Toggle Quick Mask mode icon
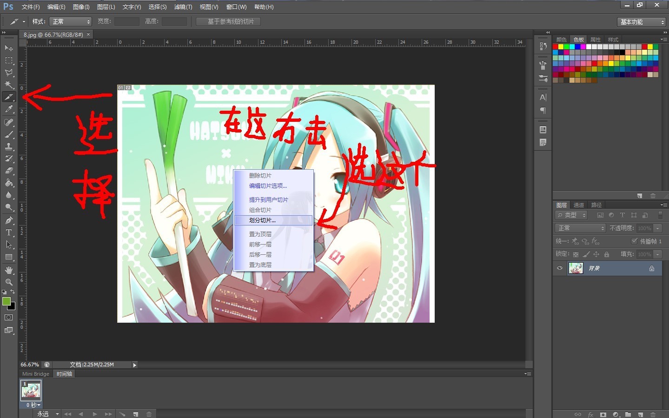669x418 pixels. pos(9,318)
